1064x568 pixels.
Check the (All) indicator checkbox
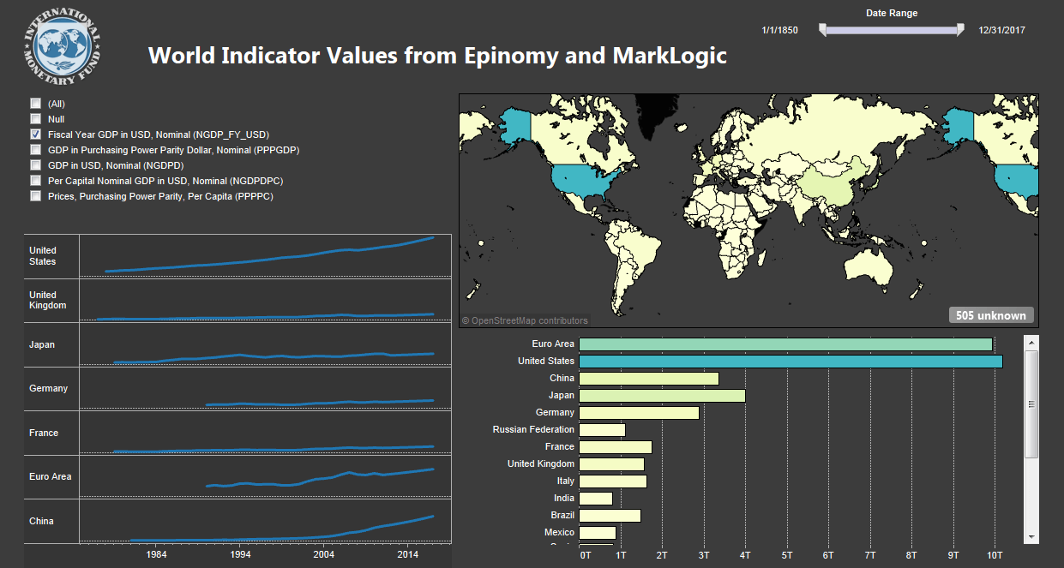pyautogui.click(x=36, y=104)
